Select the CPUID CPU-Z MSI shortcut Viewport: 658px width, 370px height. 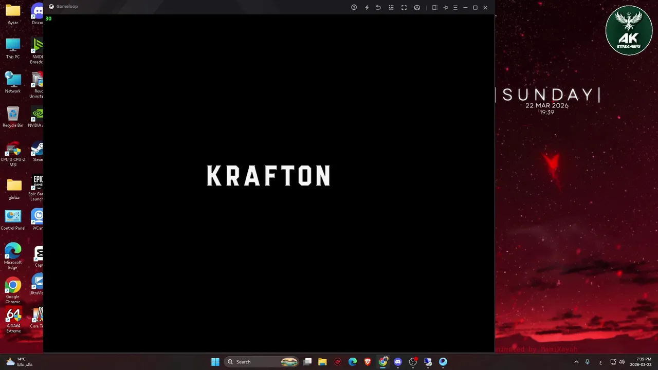(13, 154)
